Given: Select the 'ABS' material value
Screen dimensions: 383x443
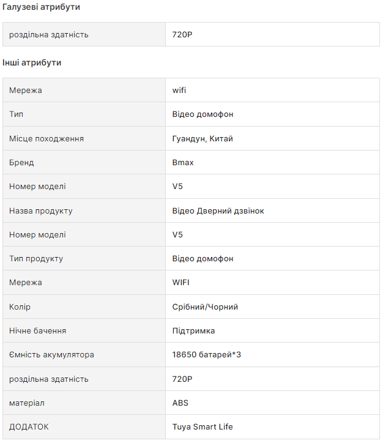Looking at the screenshot, I should click(x=180, y=403).
